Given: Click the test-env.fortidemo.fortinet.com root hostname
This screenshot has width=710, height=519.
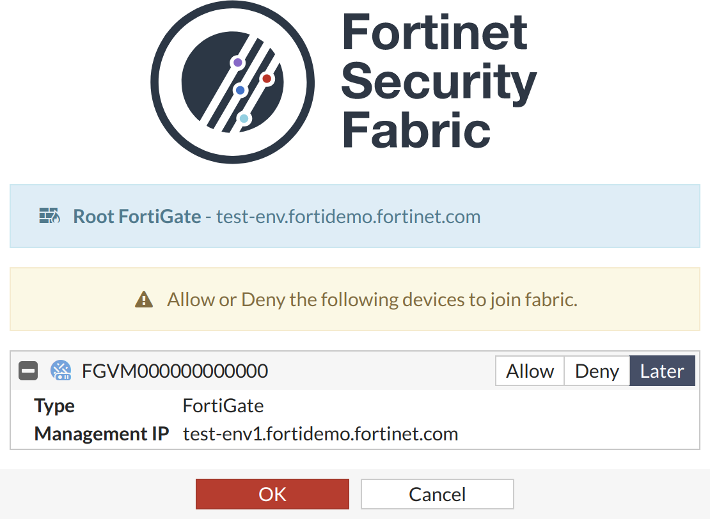Looking at the screenshot, I should (348, 217).
